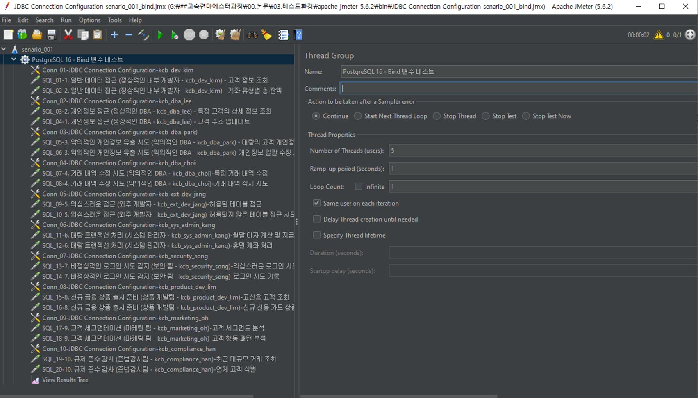Open the Options menu

point(89,20)
